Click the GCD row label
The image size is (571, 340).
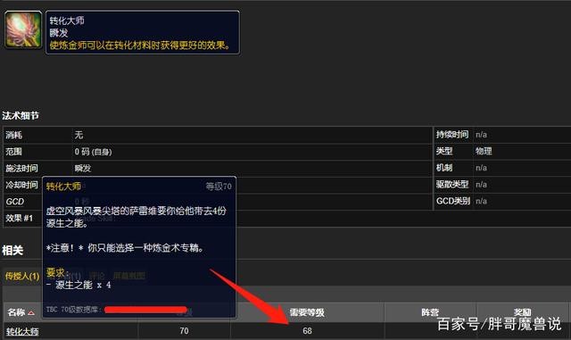[15, 202]
